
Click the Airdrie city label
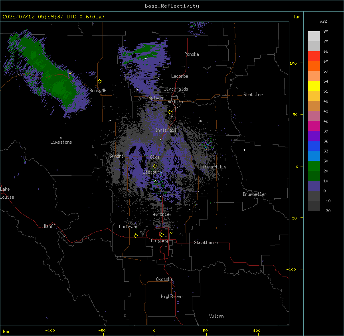coord(161,214)
